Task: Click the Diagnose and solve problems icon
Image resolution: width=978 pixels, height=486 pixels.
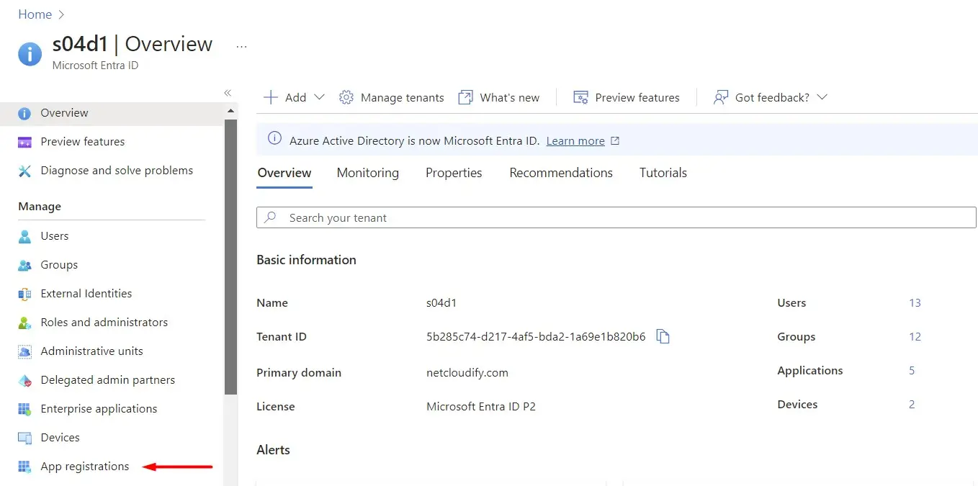Action: pos(25,171)
